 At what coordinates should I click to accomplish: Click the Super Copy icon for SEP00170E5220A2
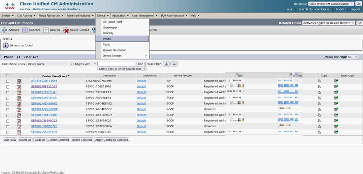(x=336, y=87)
